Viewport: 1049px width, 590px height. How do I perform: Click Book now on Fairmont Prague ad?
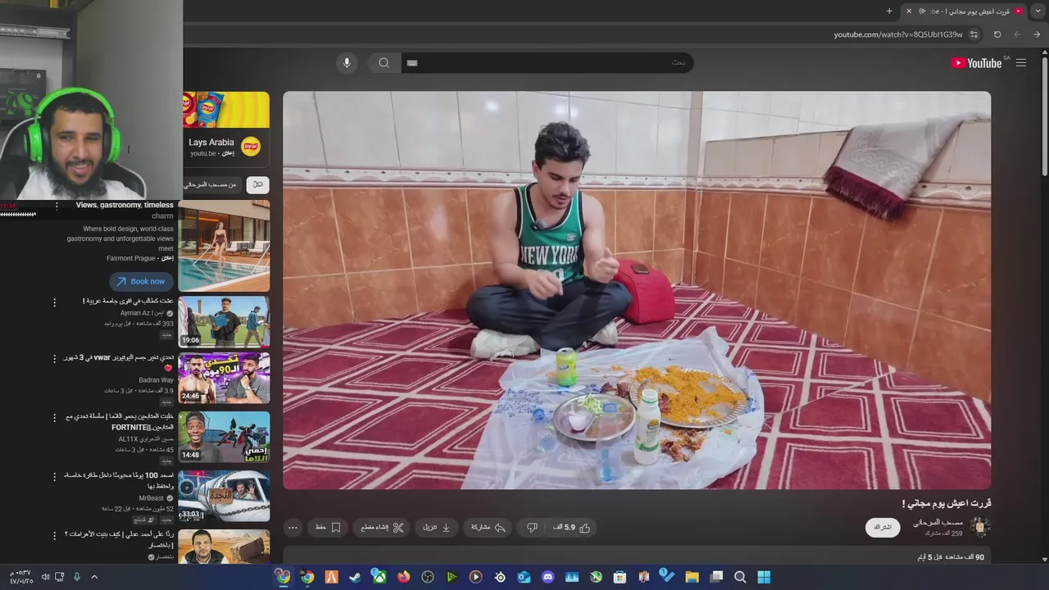tap(140, 281)
